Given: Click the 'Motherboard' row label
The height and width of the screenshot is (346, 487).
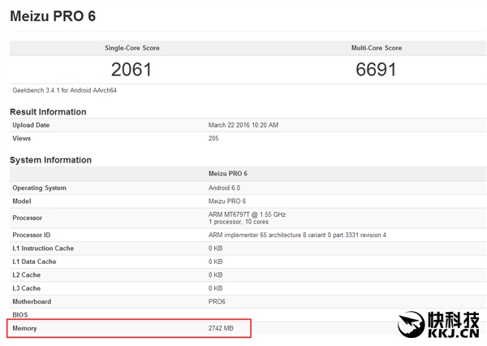Looking at the screenshot, I should [32, 301].
